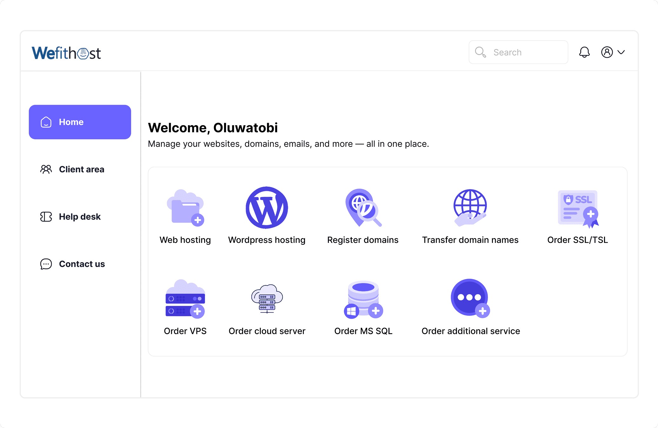
Task: Click the user profile avatar icon
Action: point(607,52)
